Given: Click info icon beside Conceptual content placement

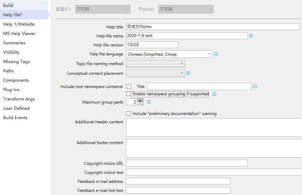Looking at the screenshot, I should 188,73.
